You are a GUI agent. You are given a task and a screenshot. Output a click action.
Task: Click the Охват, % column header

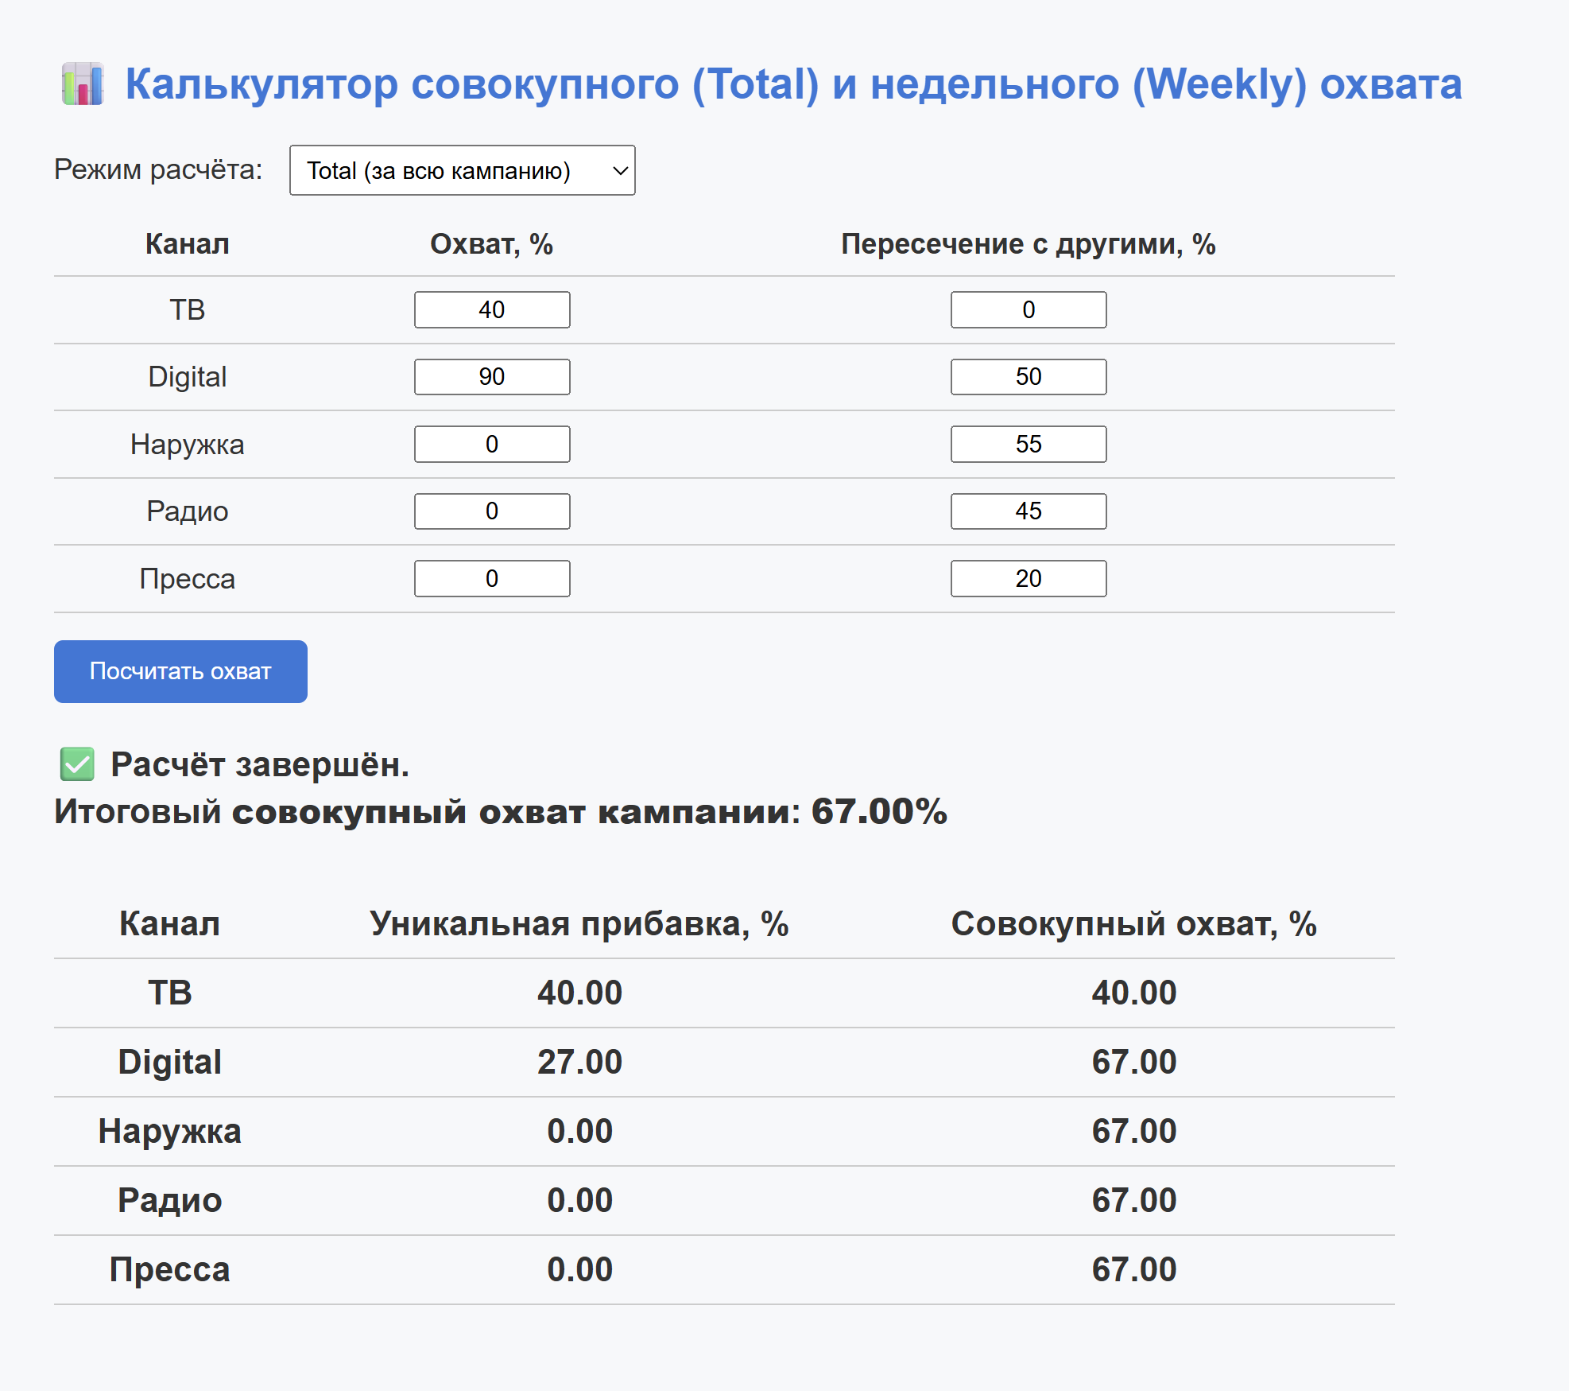491,244
